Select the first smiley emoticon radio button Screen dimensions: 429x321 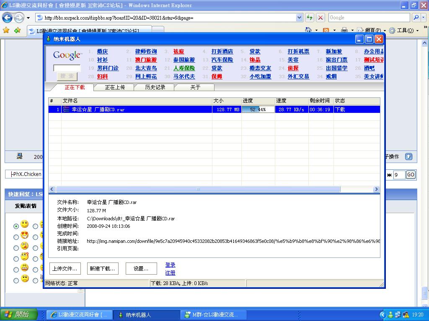point(16,226)
